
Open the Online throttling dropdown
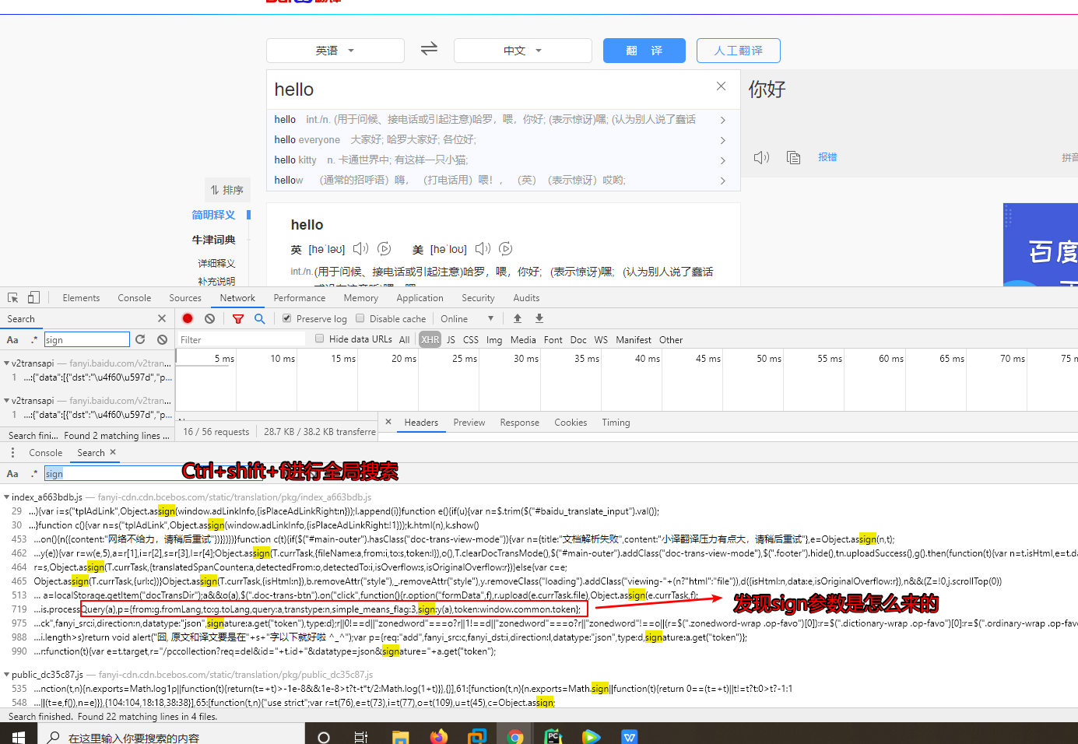(465, 318)
